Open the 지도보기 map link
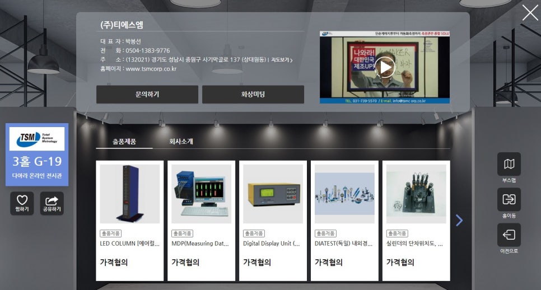 click(x=282, y=60)
